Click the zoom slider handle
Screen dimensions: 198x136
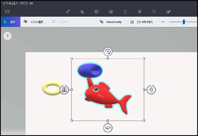[184, 22]
